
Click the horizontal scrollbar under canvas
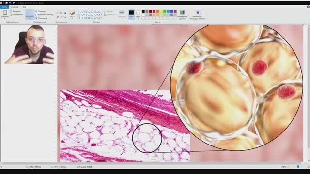click(152, 163)
